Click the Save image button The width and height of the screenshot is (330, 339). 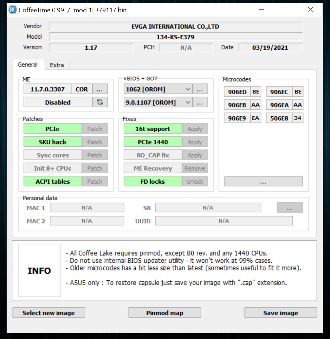pos(281,313)
